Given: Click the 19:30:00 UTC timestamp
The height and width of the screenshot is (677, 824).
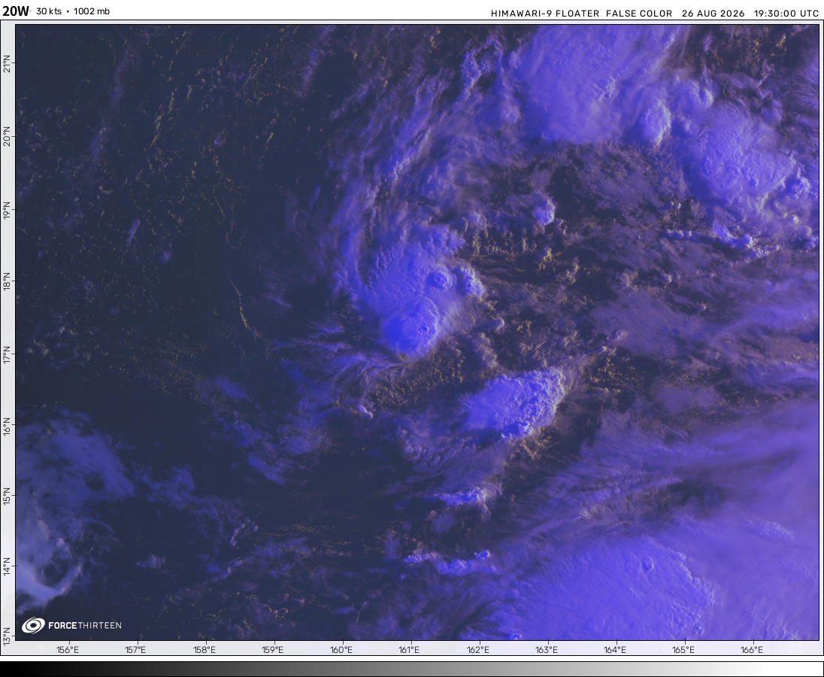Looking at the screenshot, I should tap(786, 14).
